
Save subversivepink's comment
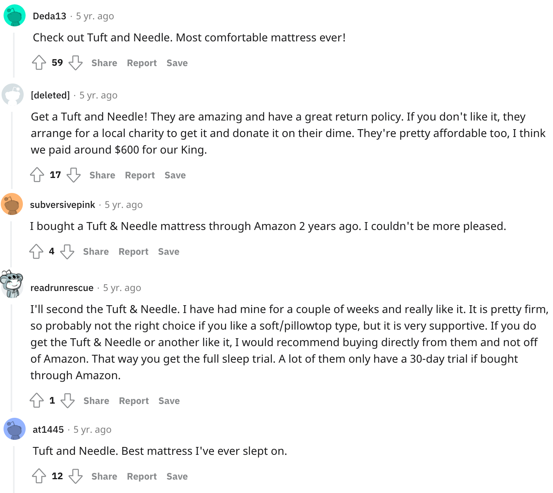click(x=169, y=252)
